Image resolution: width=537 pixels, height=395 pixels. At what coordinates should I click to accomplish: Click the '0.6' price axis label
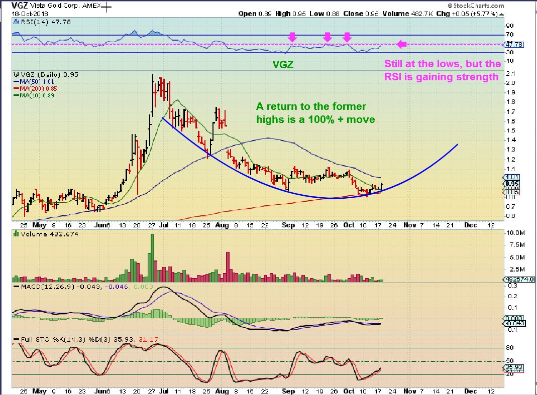[511, 216]
